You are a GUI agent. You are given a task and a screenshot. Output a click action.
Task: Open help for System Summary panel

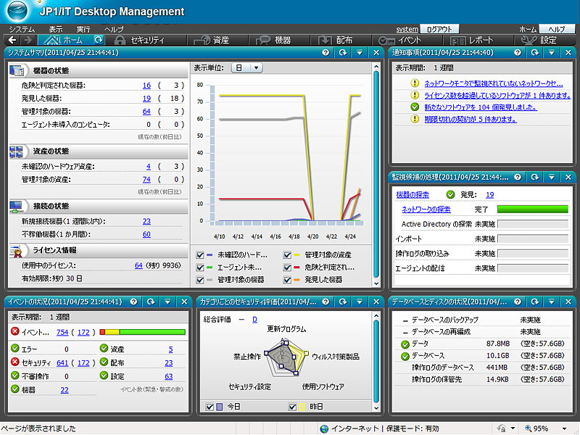328,53
